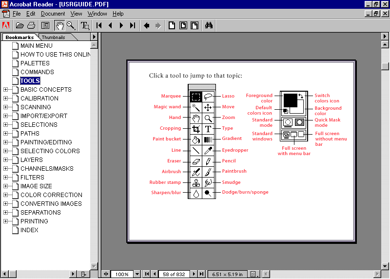Screen dimensions: 390x279
Task: Click the vertical scrollbar thumb of document
Action: click(x=385, y=66)
